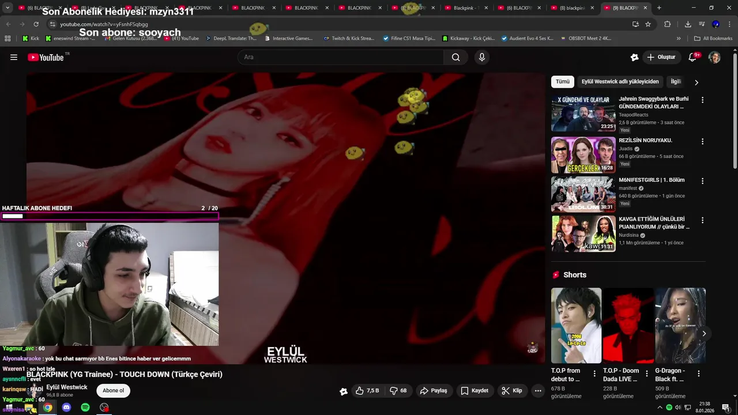The image size is (738, 415).
Task: Open options for KAVGA ETTİĞİM ÜNLÜLERİ video
Action: (702, 220)
